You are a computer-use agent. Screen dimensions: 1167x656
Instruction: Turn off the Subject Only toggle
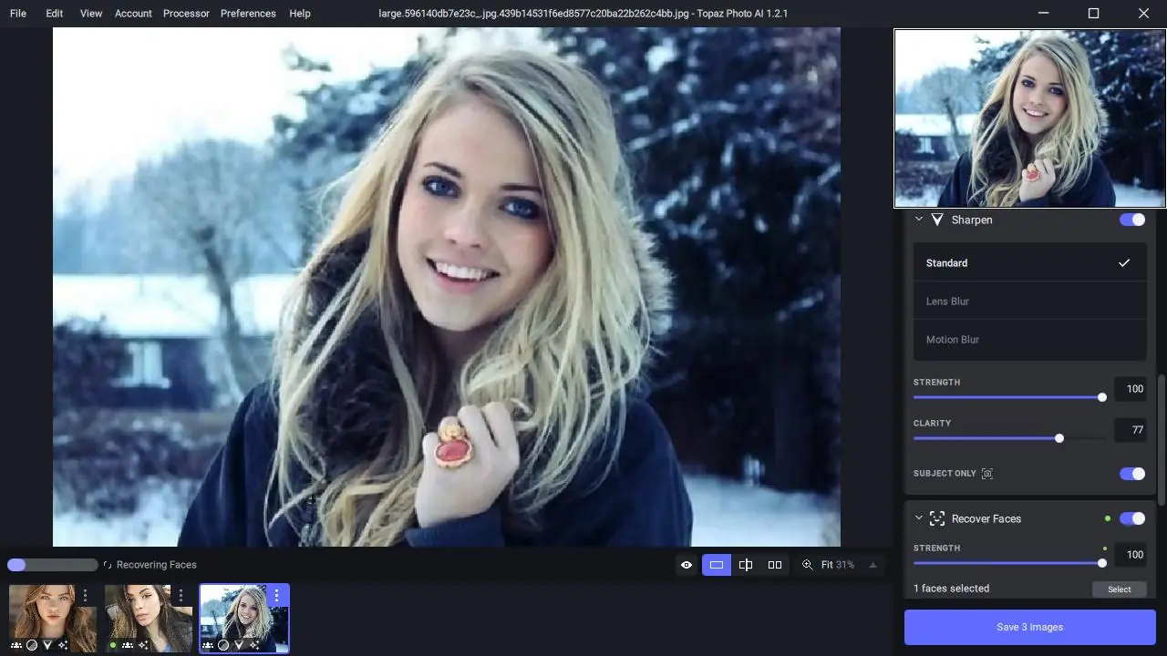1131,474
